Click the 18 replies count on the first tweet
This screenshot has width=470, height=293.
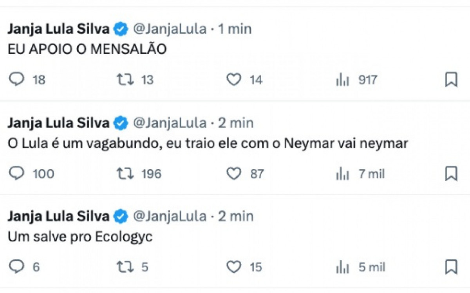click(38, 80)
